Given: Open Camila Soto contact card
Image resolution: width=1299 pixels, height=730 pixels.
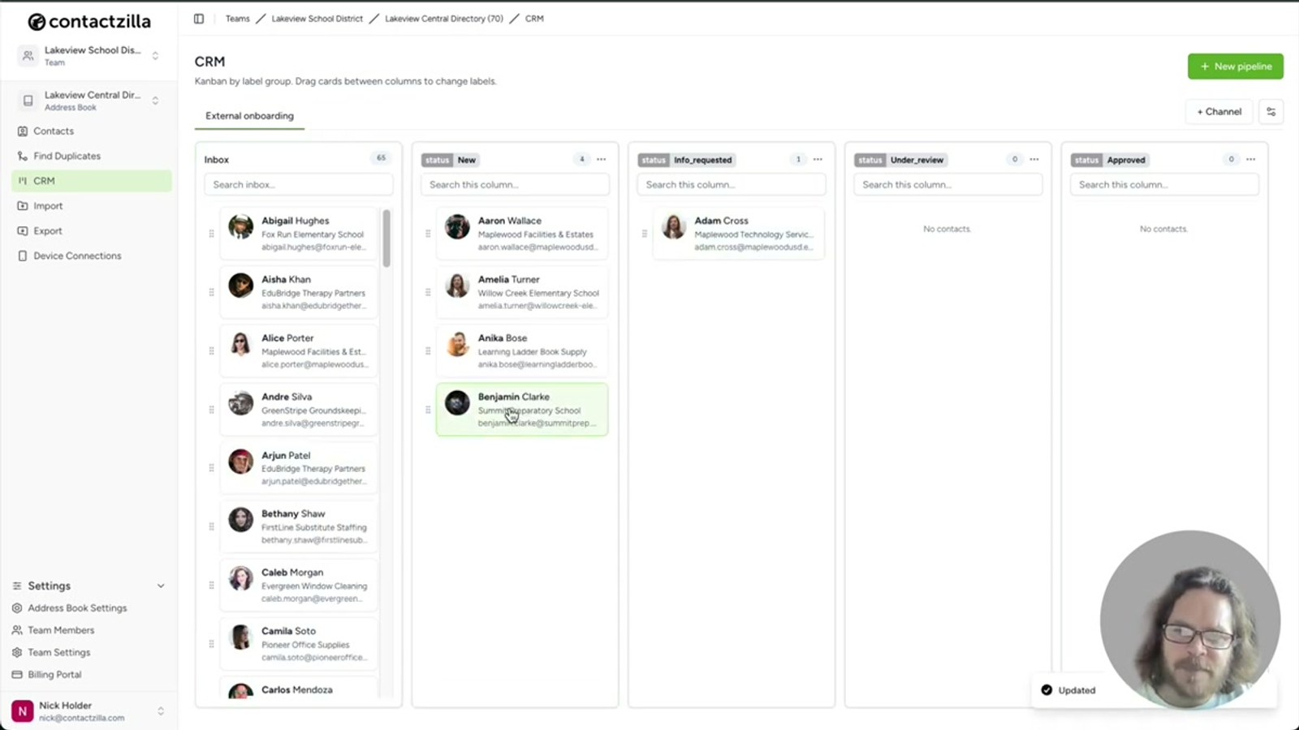Looking at the screenshot, I should (x=299, y=644).
